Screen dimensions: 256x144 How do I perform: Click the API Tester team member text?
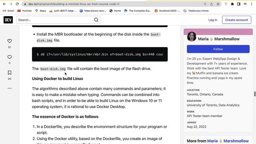coord(204,116)
